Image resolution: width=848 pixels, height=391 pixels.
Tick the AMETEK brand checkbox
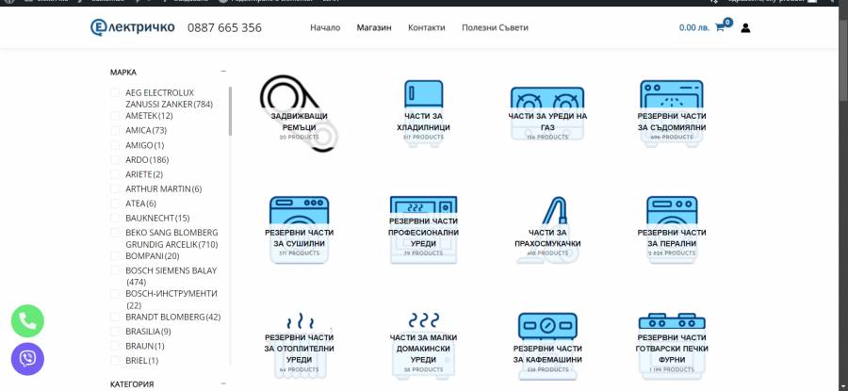[116, 116]
